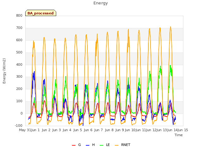Click the red G legend color marker
This screenshot has height=151, width=202.
pyautogui.click(x=74, y=145)
